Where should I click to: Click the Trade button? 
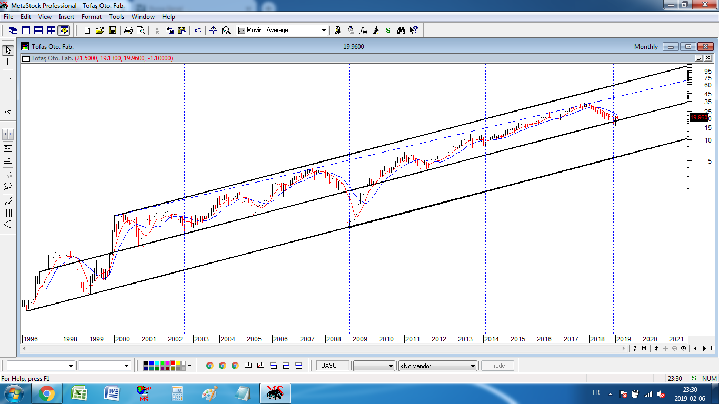(x=497, y=366)
